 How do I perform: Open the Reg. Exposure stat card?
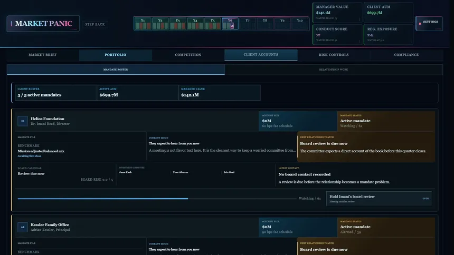click(388, 34)
